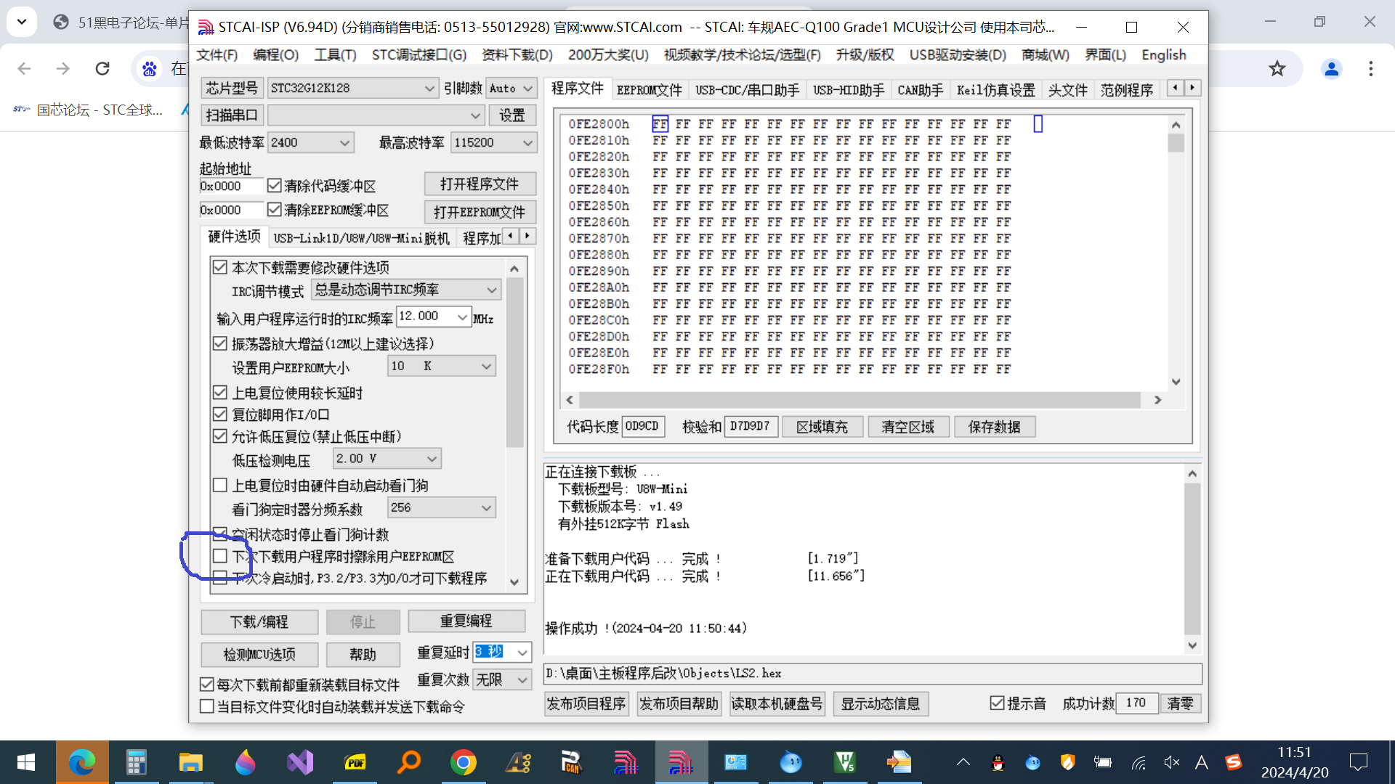1395x784 pixels.
Task: Toggle 清除代码缓冲区 checkbox
Action: pyautogui.click(x=274, y=186)
